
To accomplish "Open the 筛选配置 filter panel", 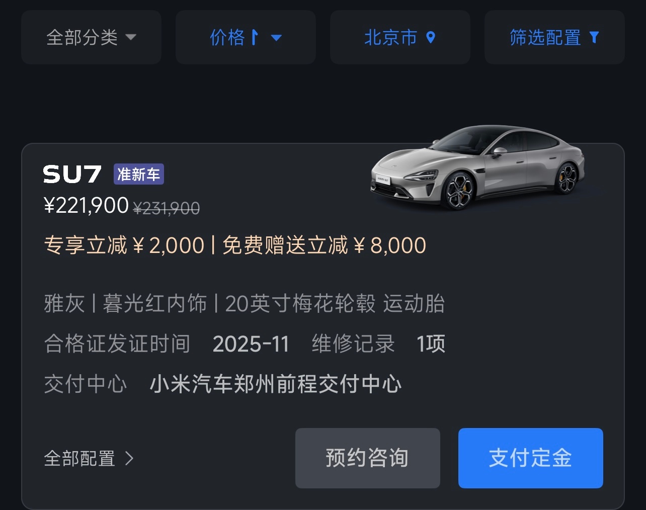I will (554, 37).
